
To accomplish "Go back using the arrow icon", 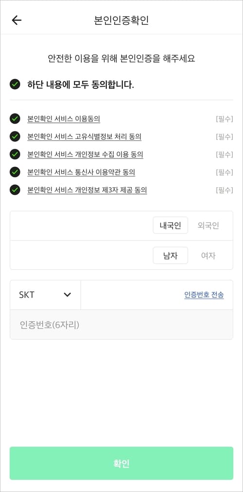I will (x=17, y=20).
